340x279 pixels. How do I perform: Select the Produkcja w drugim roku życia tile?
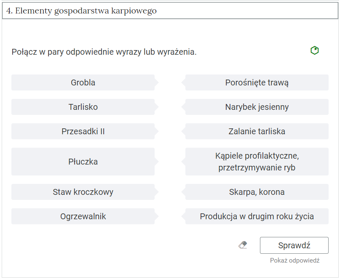pos(256,216)
